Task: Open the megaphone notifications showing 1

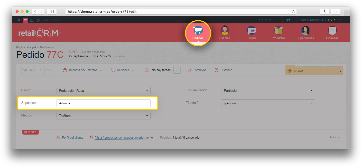Action: click(x=289, y=20)
